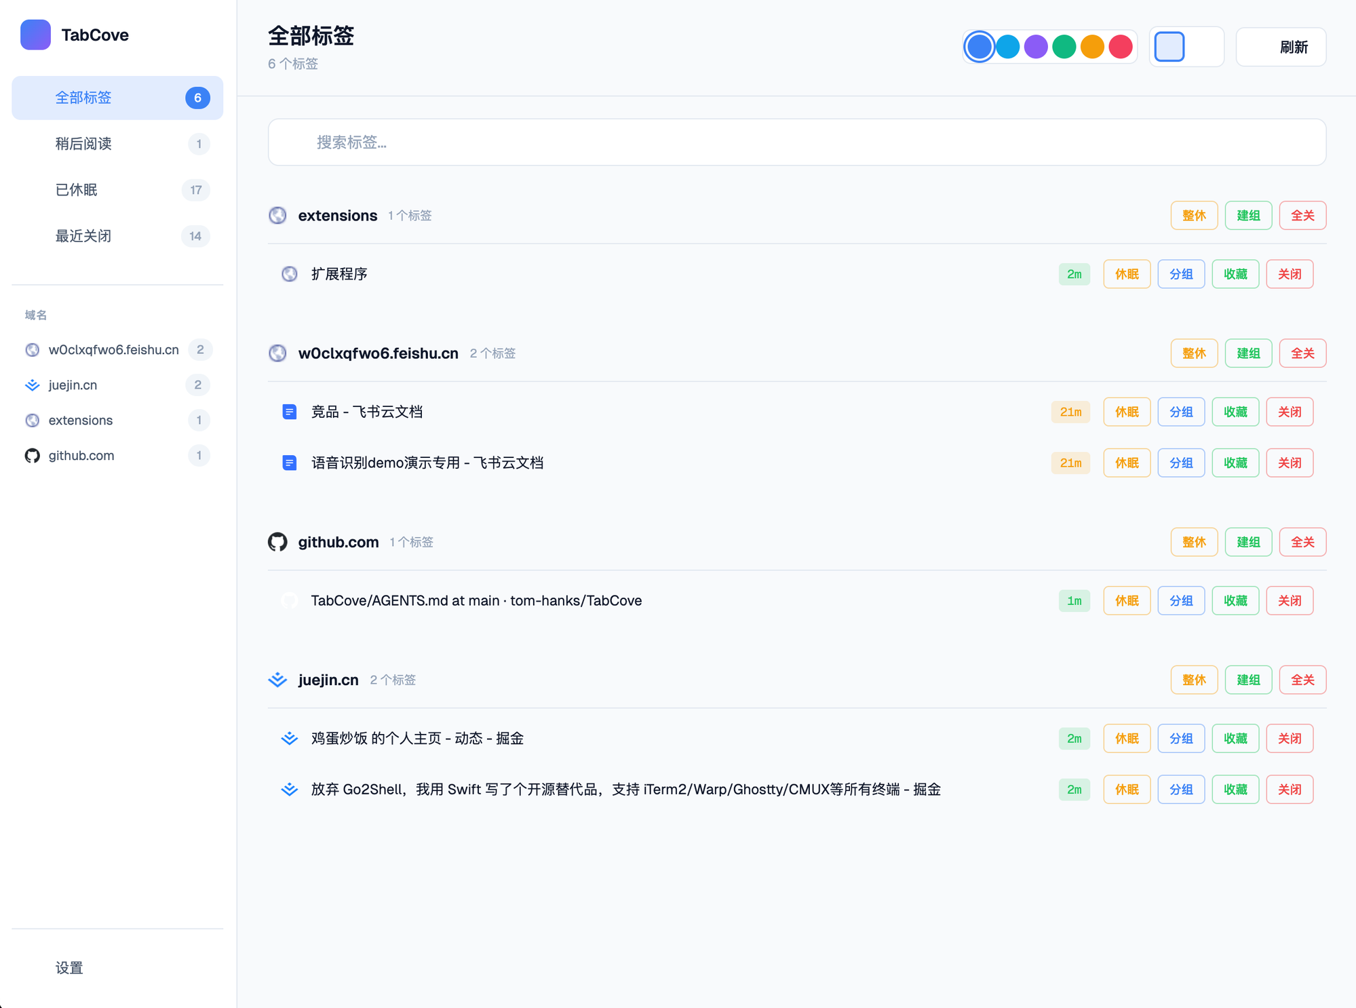Click 收藏 on the 扩展程序 tab
1356x1008 pixels.
coord(1235,274)
